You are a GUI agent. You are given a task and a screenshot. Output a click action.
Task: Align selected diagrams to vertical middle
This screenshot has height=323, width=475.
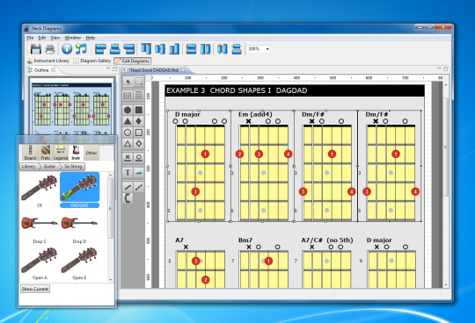coord(160,48)
